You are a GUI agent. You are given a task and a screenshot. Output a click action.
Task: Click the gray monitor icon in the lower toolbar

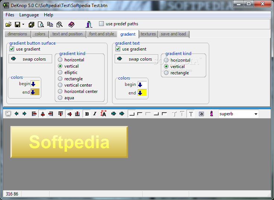(x=8, y=114)
